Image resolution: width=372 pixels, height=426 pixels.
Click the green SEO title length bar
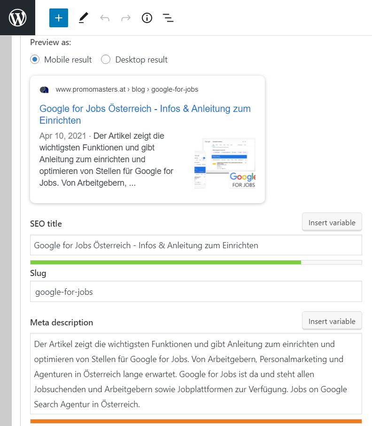pyautogui.click(x=165, y=262)
